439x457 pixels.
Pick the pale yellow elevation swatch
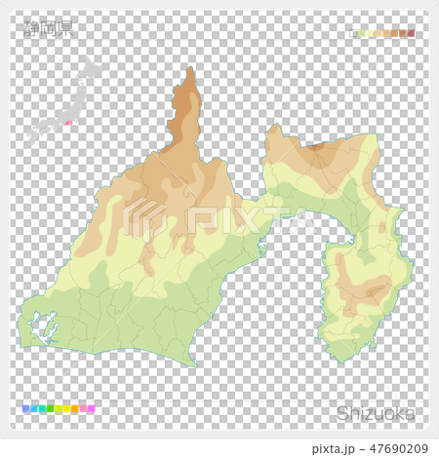point(370,33)
